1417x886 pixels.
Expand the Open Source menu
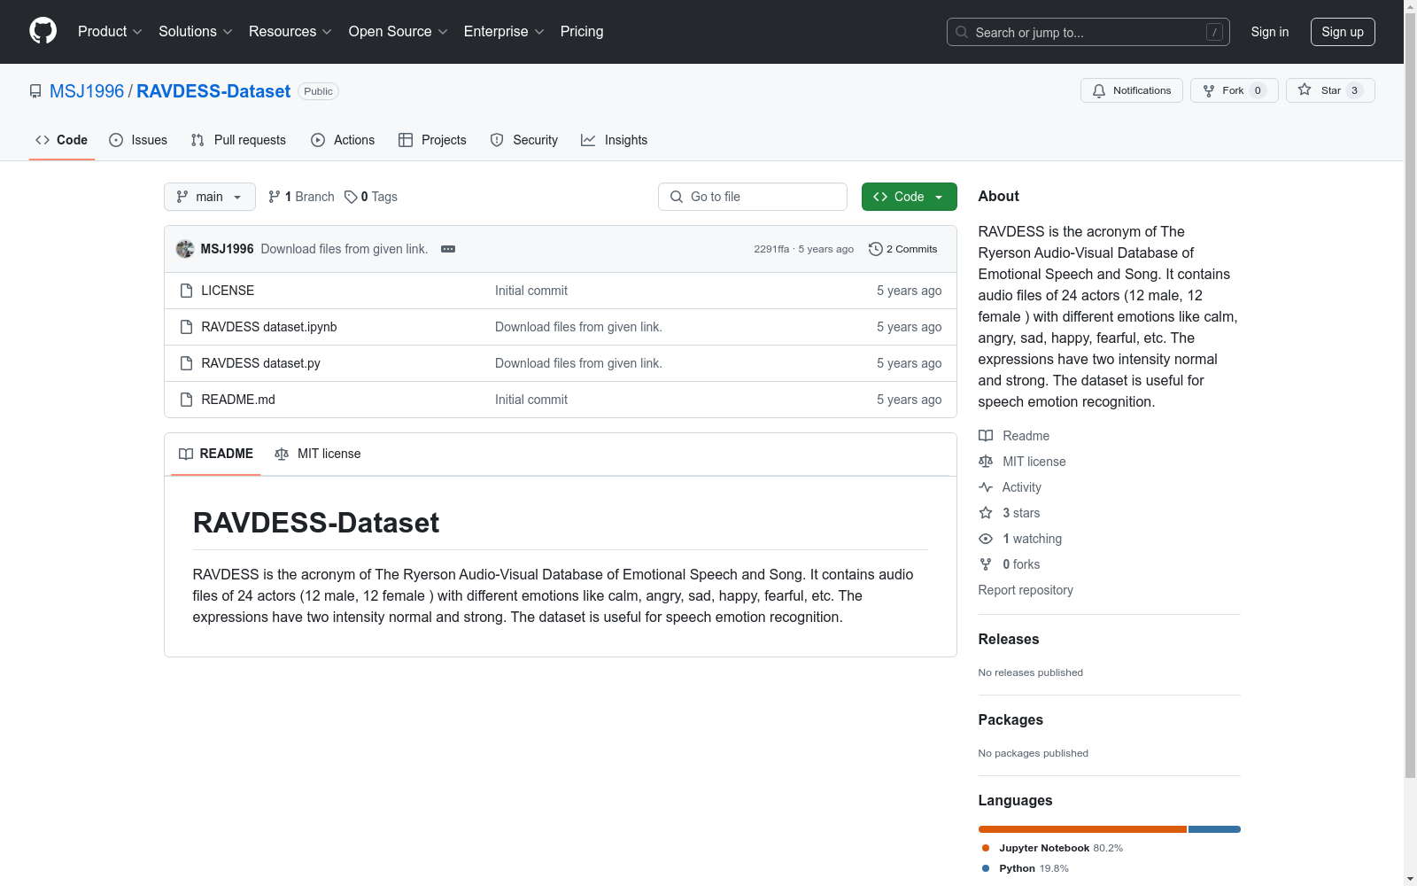click(x=399, y=31)
